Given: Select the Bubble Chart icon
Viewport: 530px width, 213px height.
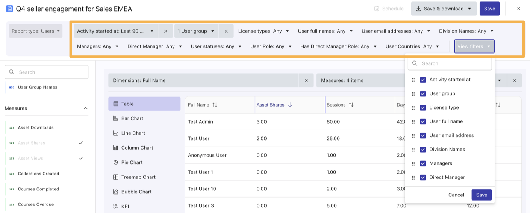Looking at the screenshot, I should coord(116,192).
